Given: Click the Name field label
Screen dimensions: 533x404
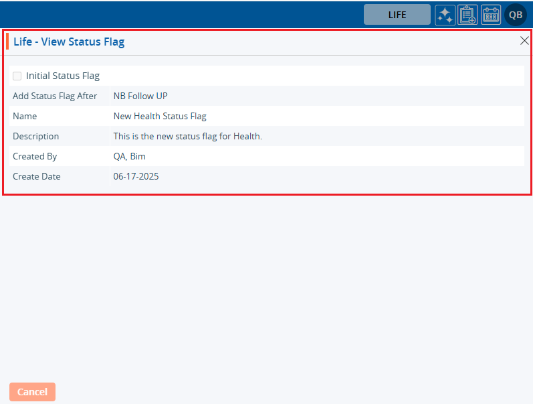Looking at the screenshot, I should 25,116.
